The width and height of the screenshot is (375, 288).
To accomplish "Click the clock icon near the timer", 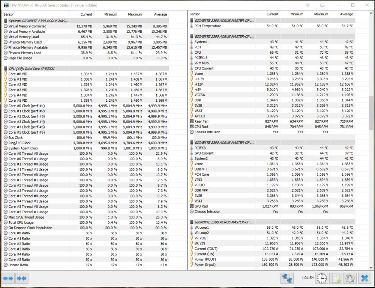I will coord(322,278).
